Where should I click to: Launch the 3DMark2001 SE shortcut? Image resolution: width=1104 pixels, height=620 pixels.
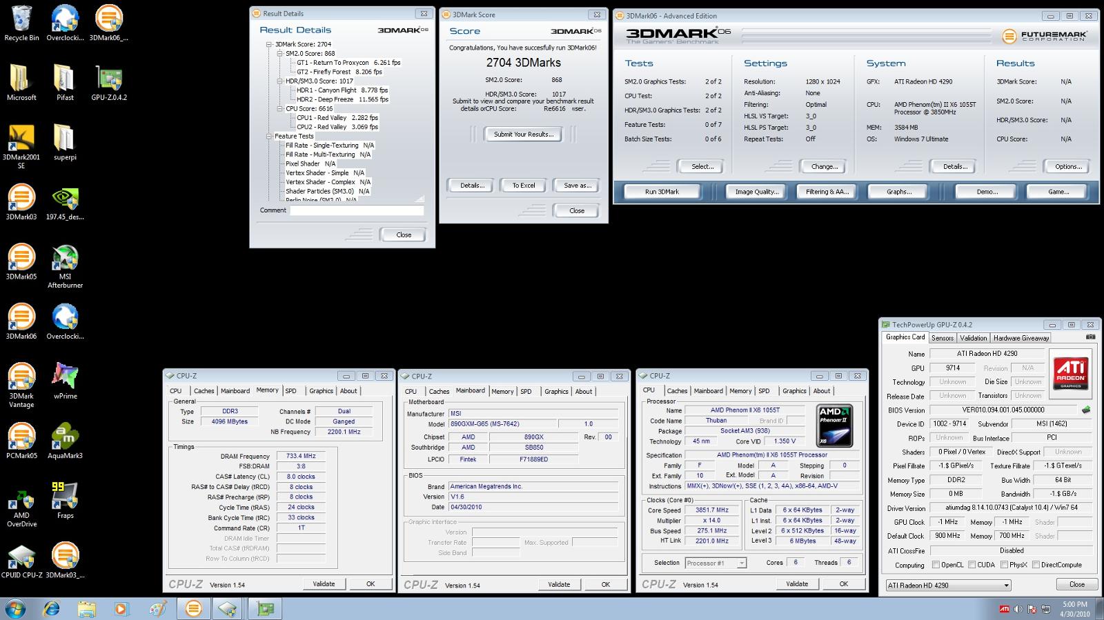tap(21, 146)
